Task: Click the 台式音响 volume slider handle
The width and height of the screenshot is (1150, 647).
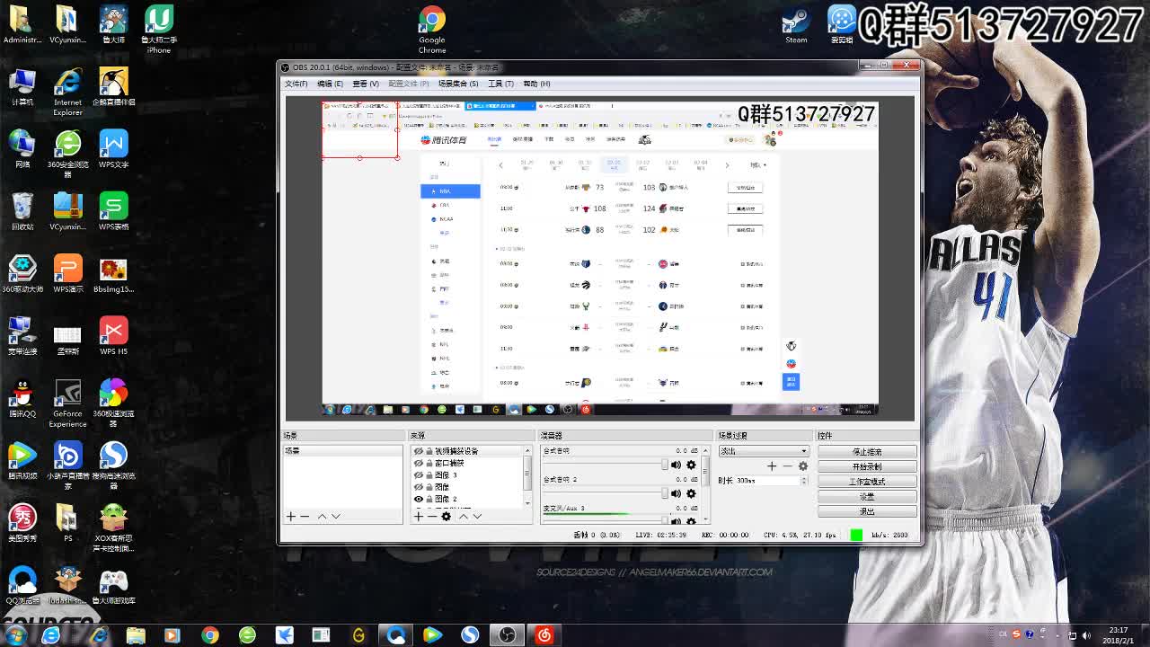Action: (x=665, y=465)
